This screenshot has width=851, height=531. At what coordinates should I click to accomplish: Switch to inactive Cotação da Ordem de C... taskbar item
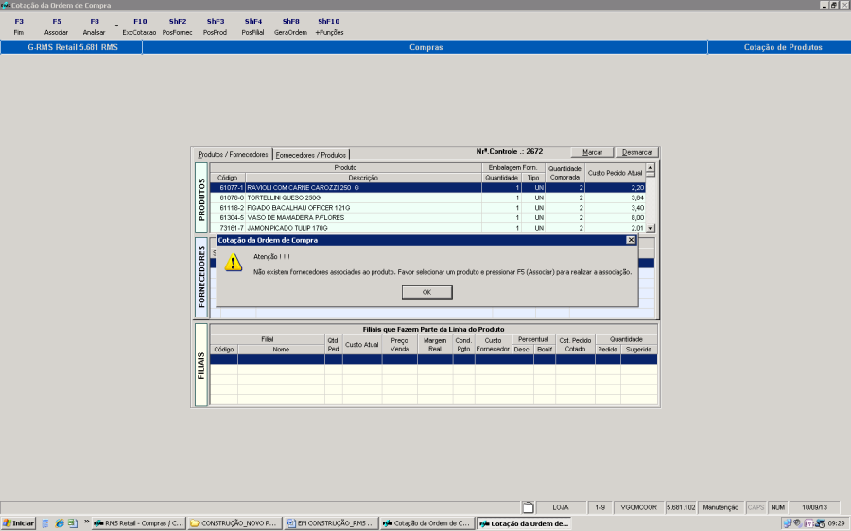point(427,523)
